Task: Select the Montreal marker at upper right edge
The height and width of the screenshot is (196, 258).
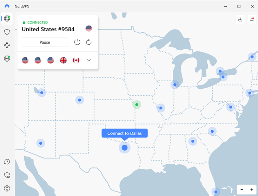Action: point(252,57)
